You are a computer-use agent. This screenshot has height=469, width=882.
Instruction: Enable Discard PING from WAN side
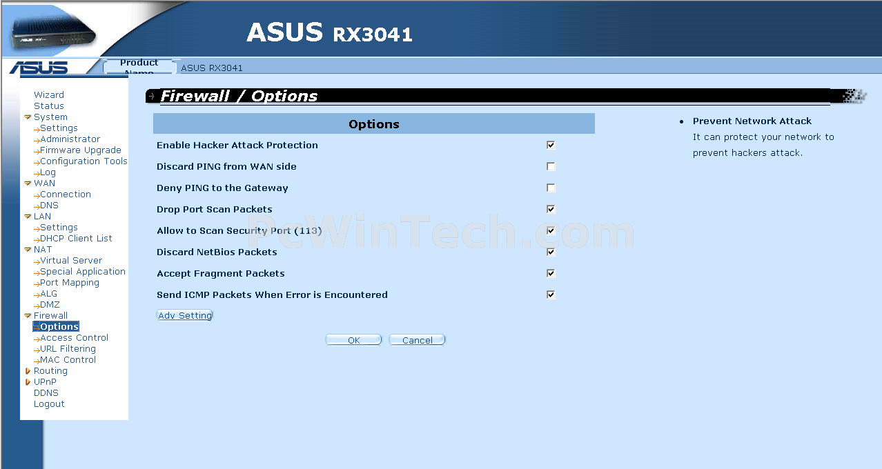pos(551,166)
